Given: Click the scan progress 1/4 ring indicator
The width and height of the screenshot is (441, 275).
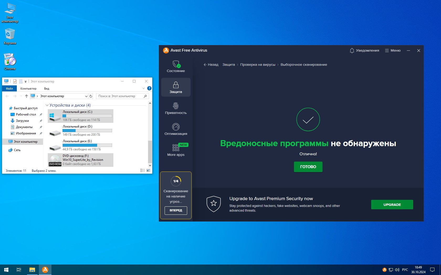Looking at the screenshot, I should 176,181.
